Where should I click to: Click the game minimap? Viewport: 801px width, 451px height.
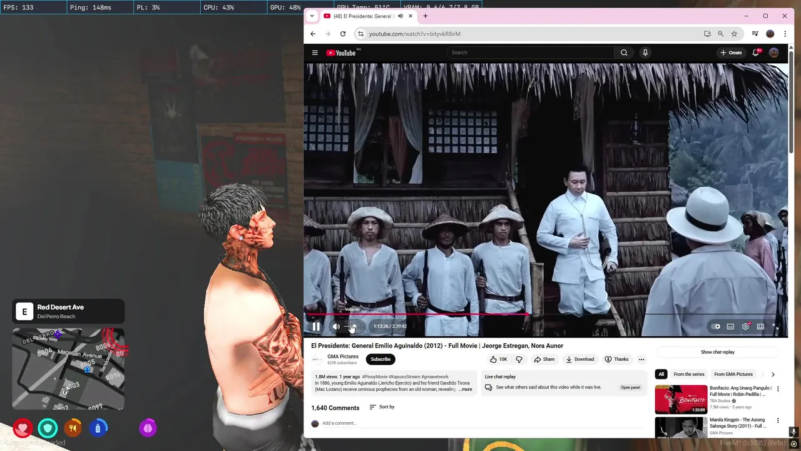(68, 369)
